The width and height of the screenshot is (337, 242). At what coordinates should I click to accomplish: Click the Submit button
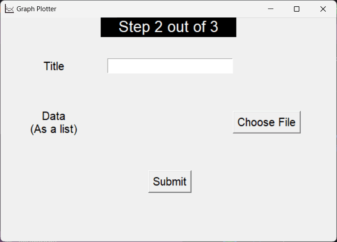click(170, 181)
